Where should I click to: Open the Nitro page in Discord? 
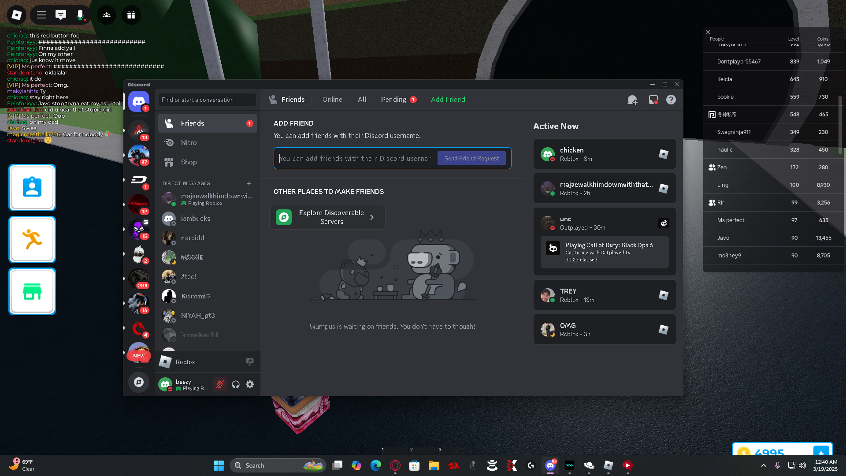click(x=208, y=143)
